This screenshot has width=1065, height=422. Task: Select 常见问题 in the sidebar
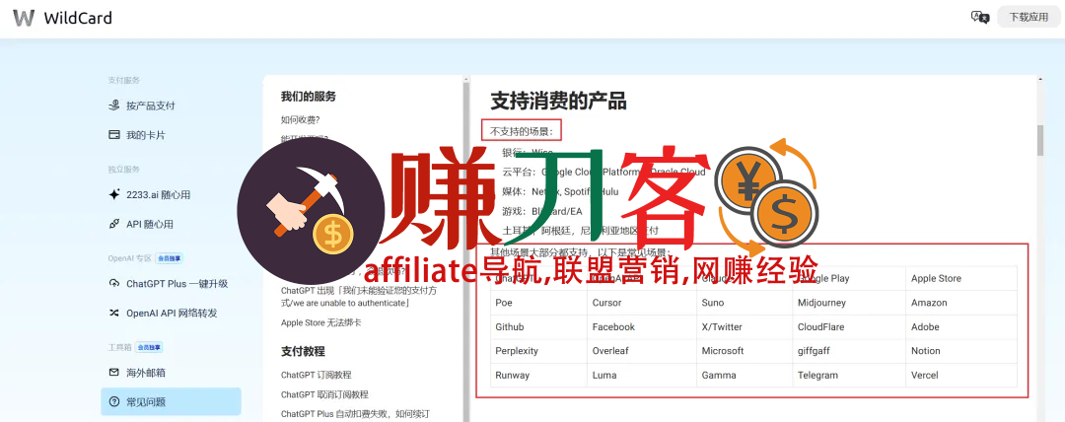pyautogui.click(x=172, y=401)
